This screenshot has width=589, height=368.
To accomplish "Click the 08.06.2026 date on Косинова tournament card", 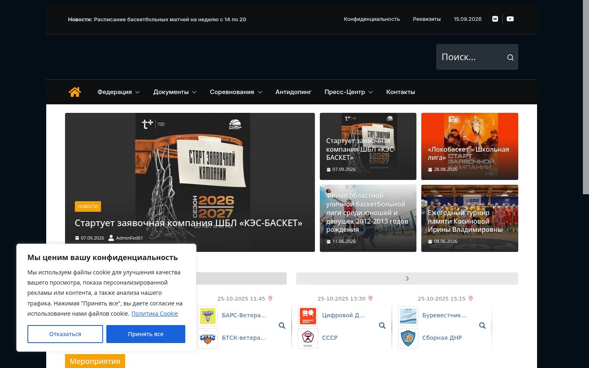I will 445,241.
